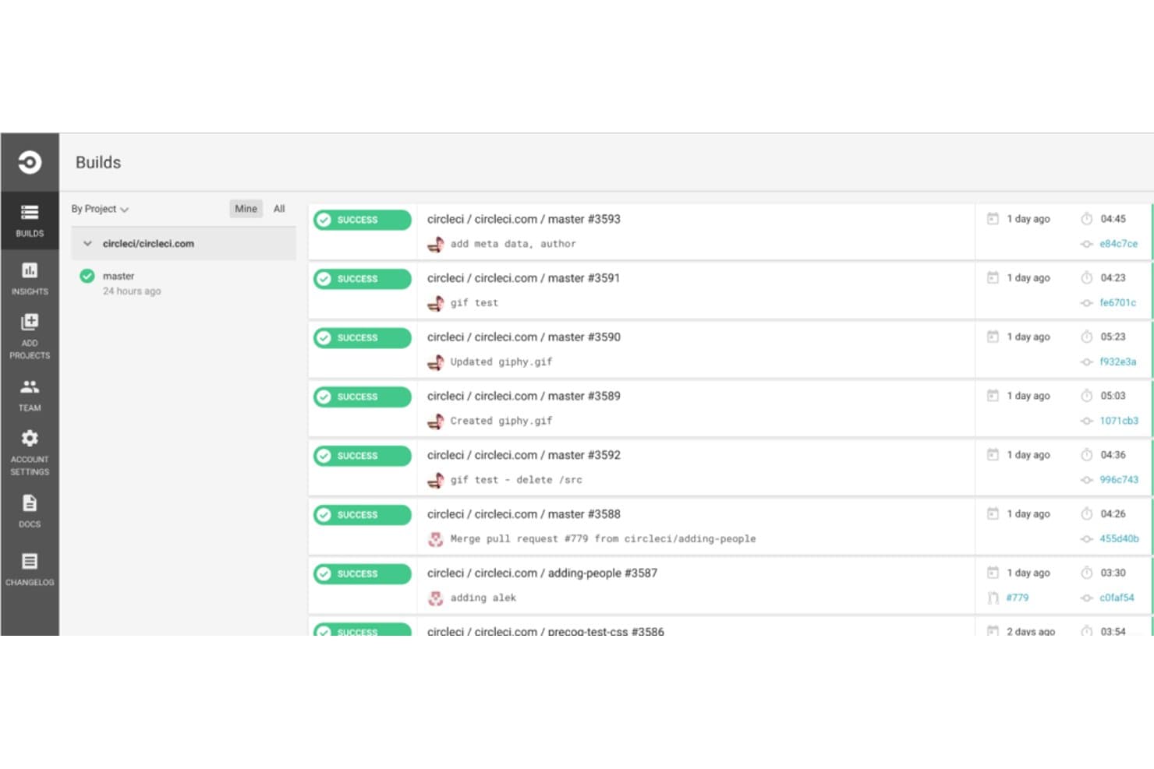Open commit hash 455d40b

point(1119,539)
